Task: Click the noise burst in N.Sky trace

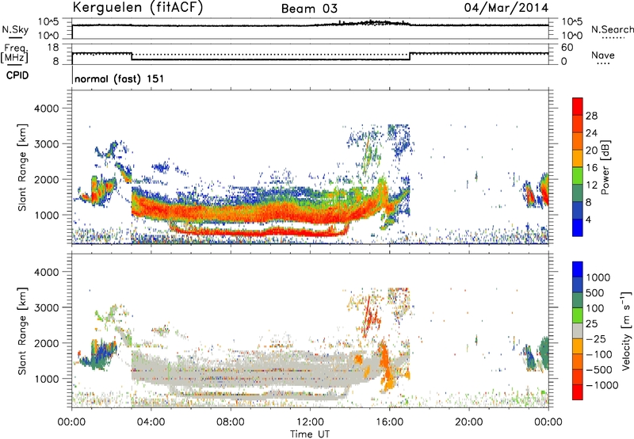Action: click(372, 23)
